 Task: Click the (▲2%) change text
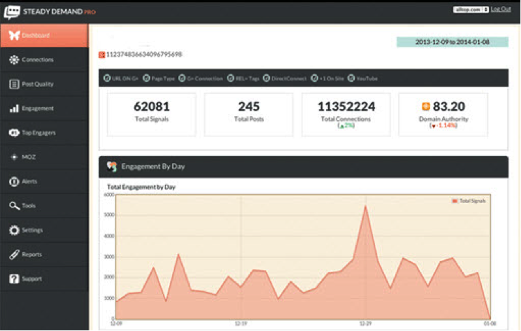coord(346,125)
